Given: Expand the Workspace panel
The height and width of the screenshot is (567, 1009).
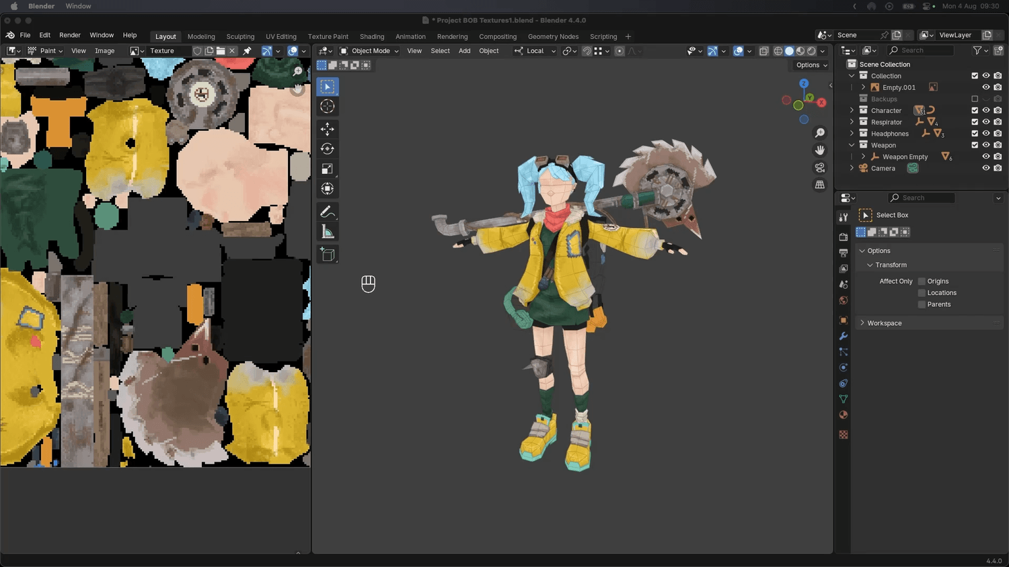Looking at the screenshot, I should 884,322.
